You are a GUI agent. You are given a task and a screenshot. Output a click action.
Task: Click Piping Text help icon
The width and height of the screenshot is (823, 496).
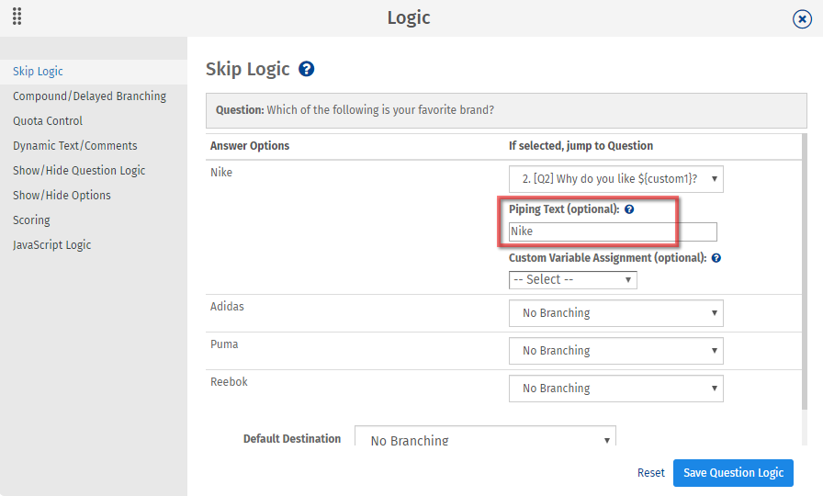click(629, 209)
